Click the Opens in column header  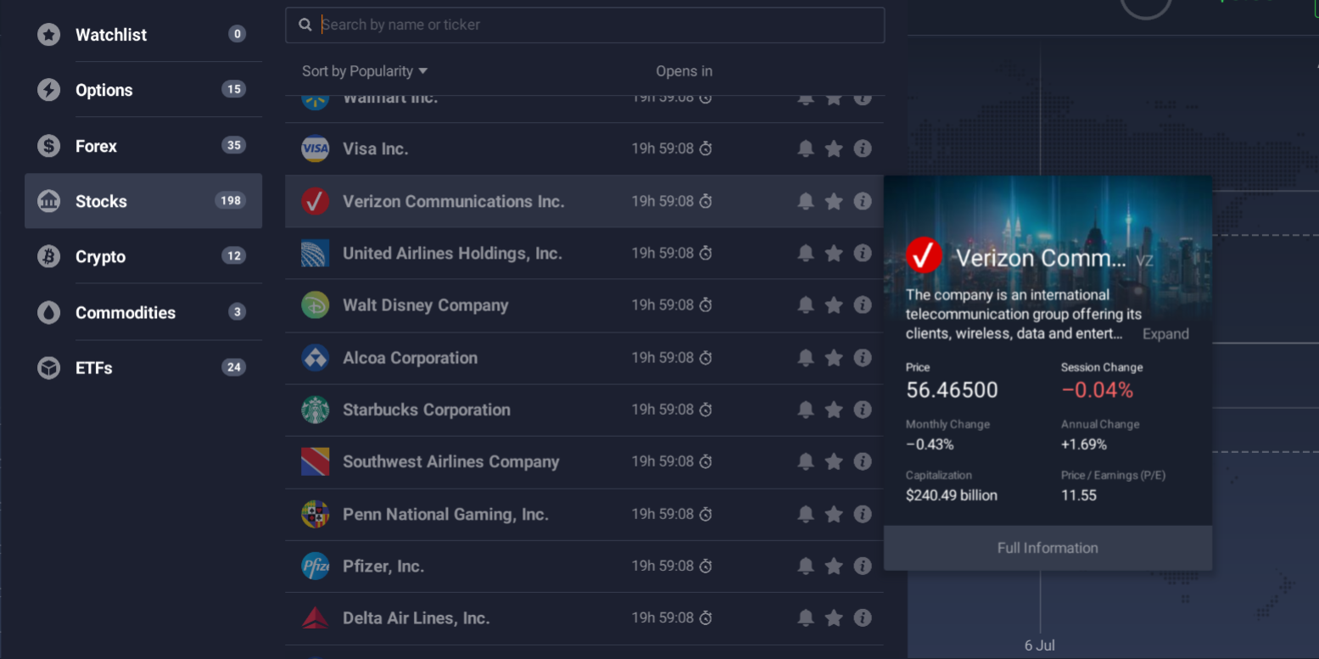(684, 71)
